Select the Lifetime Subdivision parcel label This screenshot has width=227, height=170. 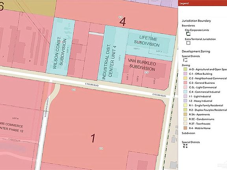click(x=147, y=41)
